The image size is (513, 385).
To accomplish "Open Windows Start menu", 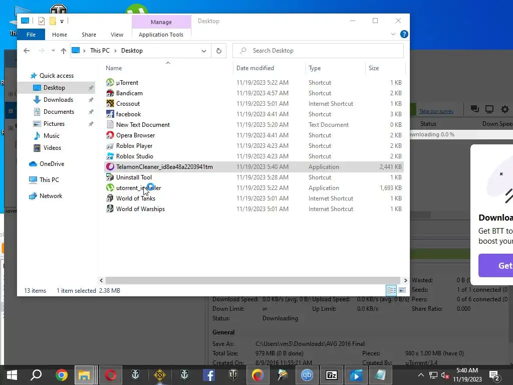I will [x=12, y=375].
